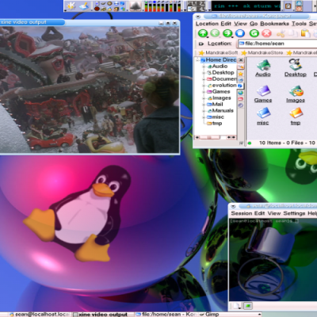Click the Cut scissors icon in Konqueror
Viewport: 317px width, 317px height.
pos(281,33)
